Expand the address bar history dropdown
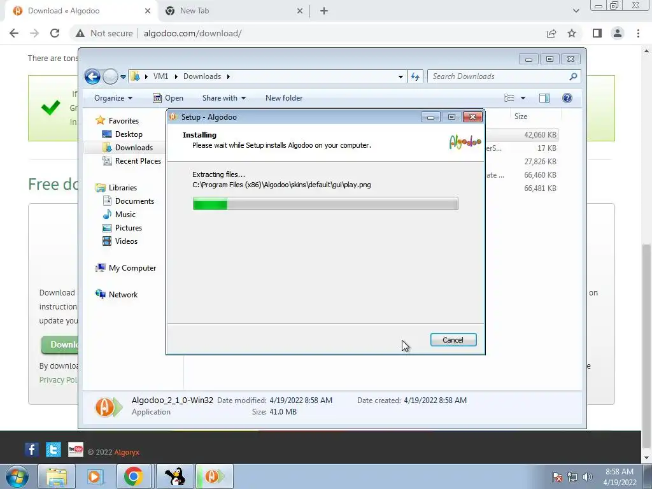Viewport: 652px width, 489px height. (x=400, y=76)
